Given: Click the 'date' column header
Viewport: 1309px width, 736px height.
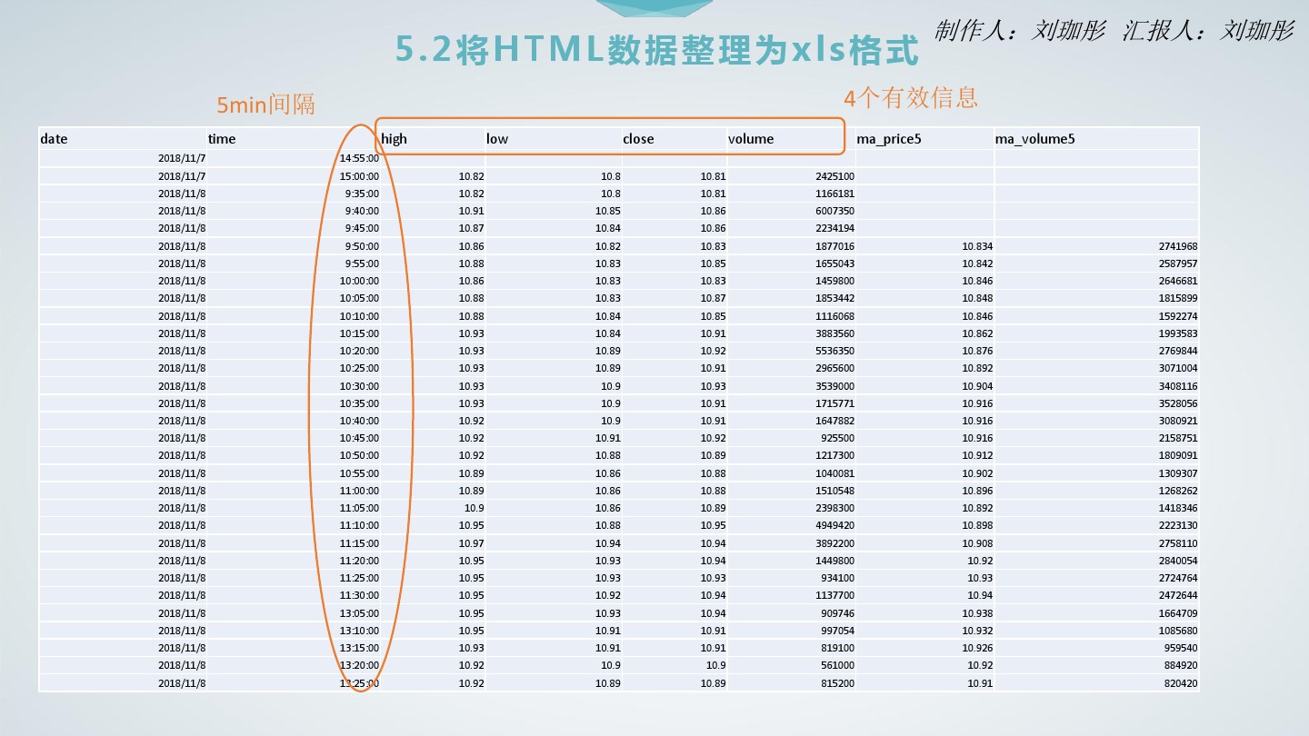Looking at the screenshot, I should click(x=54, y=139).
